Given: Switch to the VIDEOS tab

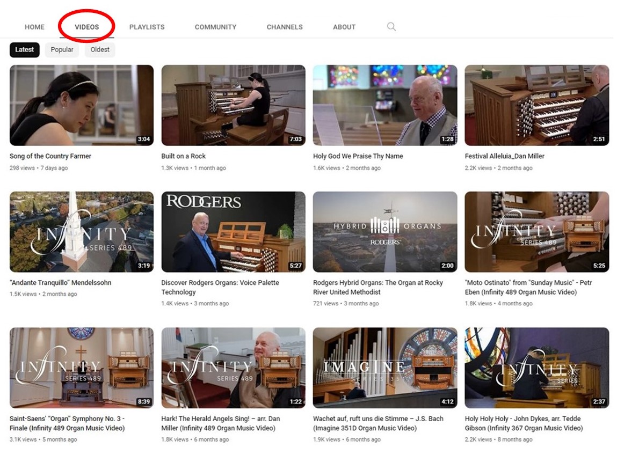Looking at the screenshot, I should click(x=86, y=27).
